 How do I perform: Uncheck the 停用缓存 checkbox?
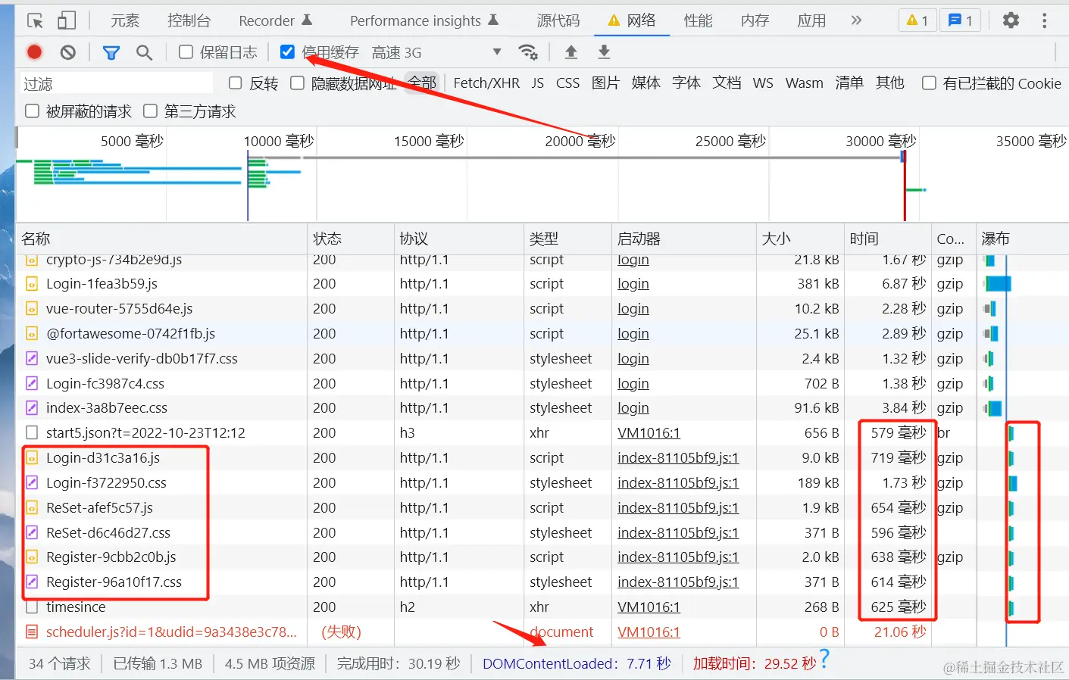[287, 52]
